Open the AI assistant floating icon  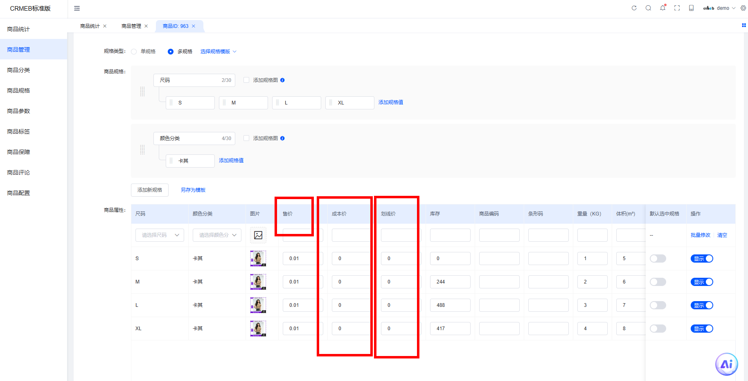(x=726, y=364)
